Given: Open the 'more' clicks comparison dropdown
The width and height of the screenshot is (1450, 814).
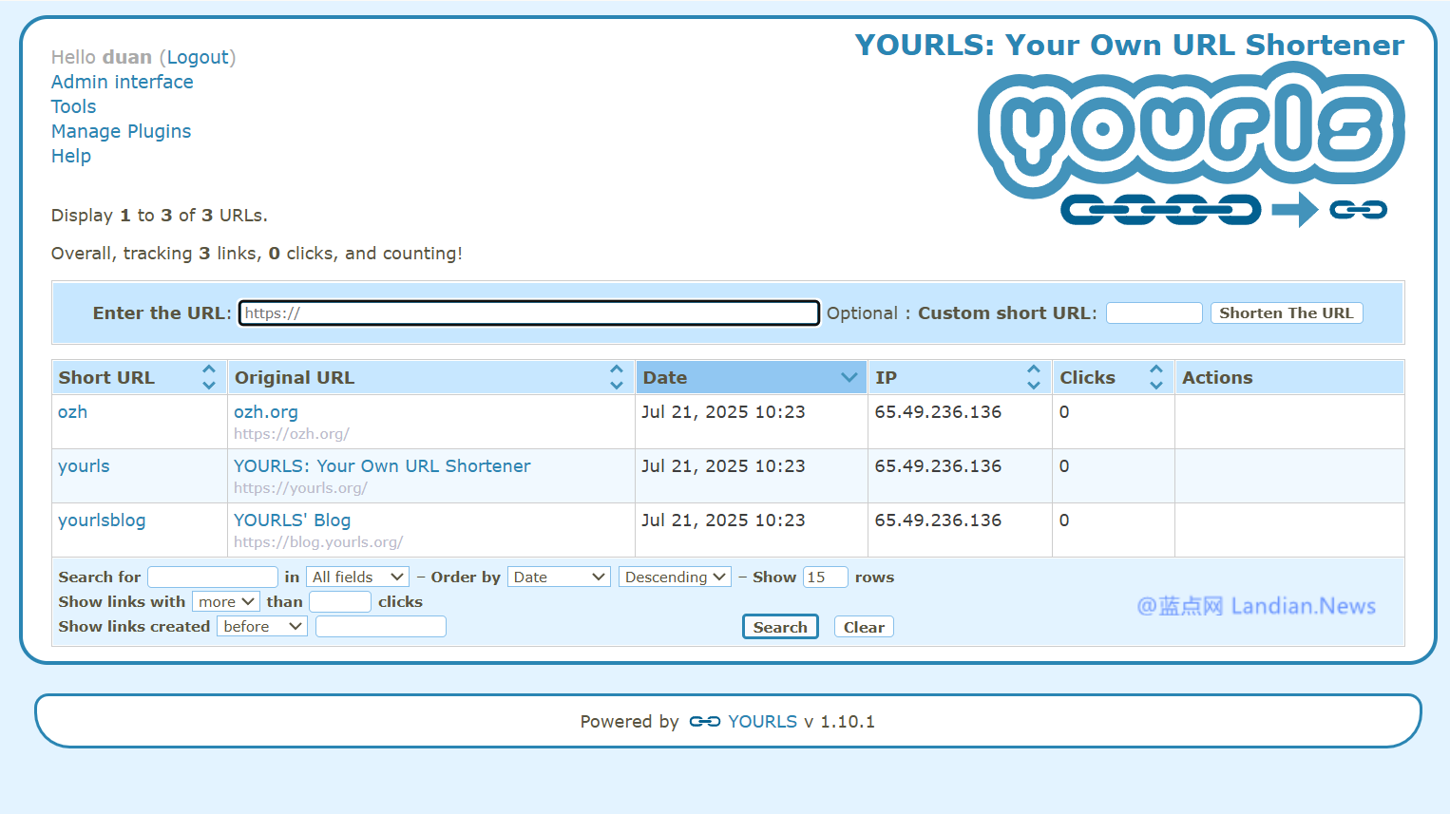Looking at the screenshot, I should tap(226, 602).
